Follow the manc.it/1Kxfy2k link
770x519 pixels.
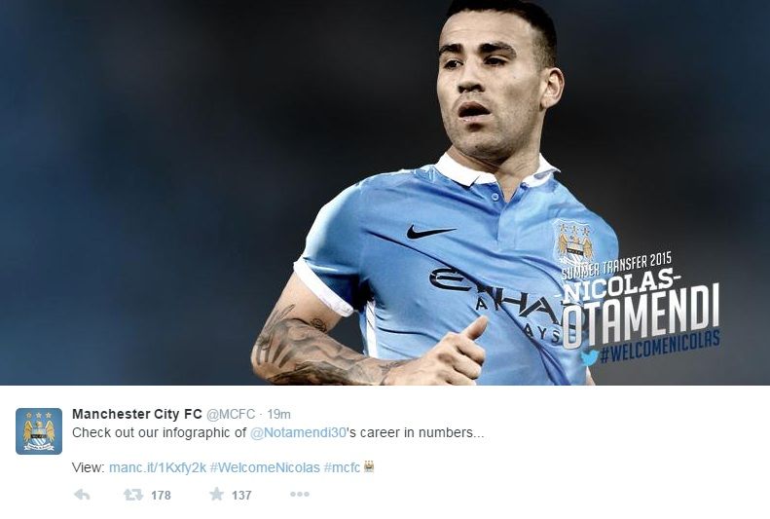[158, 467]
